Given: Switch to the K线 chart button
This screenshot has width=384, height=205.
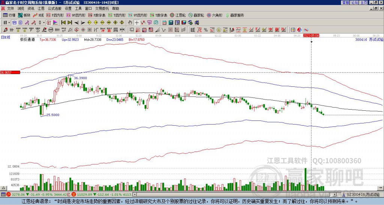Looking at the screenshot, I should click(39, 15).
